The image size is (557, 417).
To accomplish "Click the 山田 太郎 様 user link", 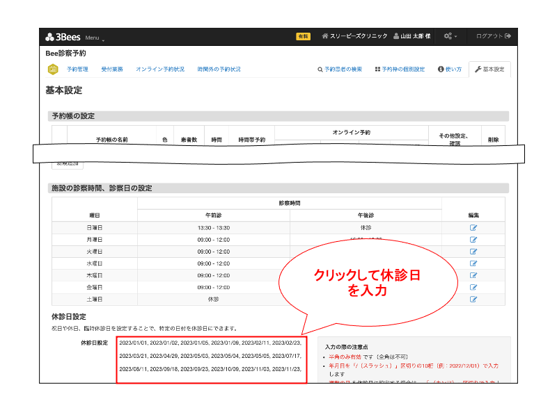I will pyautogui.click(x=412, y=36).
